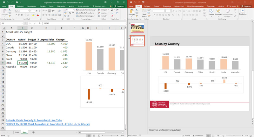254x137 pixels.
Task: Toggle left alignment in Excel's Ausrichtung group
Action: pos(43,15)
